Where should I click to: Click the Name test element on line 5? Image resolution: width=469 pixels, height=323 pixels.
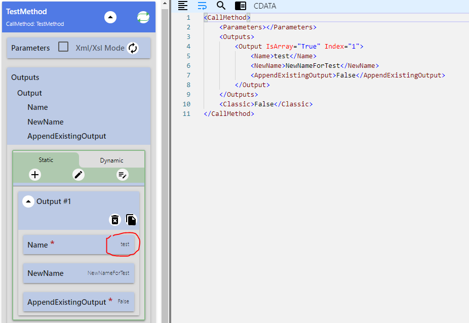pos(283,56)
